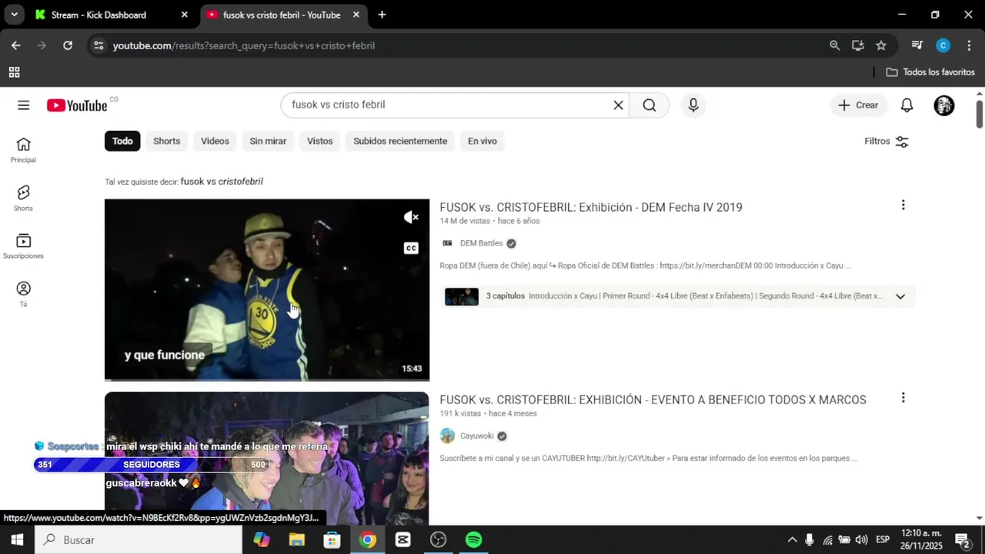Clear the search query with X
The height and width of the screenshot is (554, 985).
click(x=618, y=105)
